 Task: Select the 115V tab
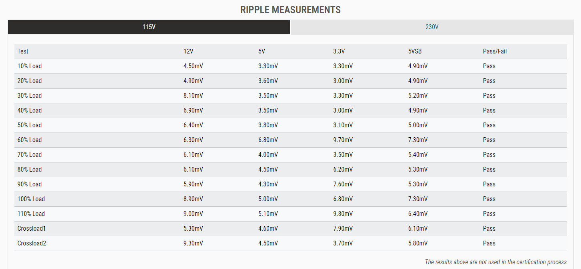tap(149, 27)
